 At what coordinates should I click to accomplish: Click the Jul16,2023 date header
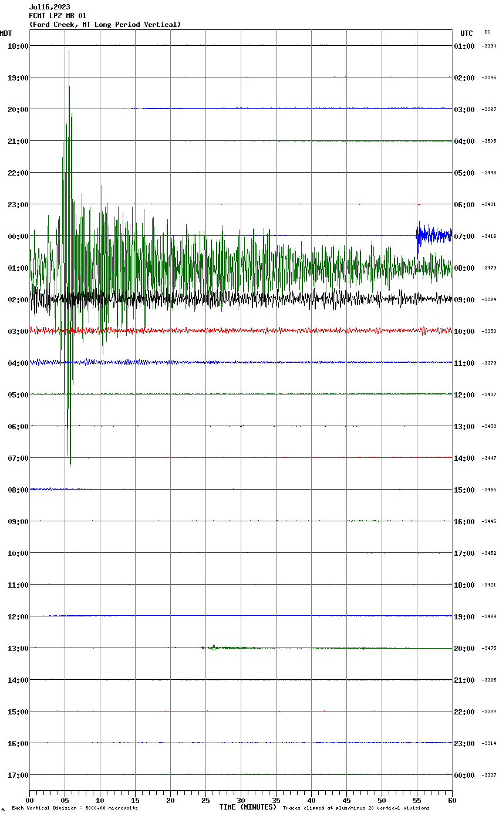click(49, 7)
